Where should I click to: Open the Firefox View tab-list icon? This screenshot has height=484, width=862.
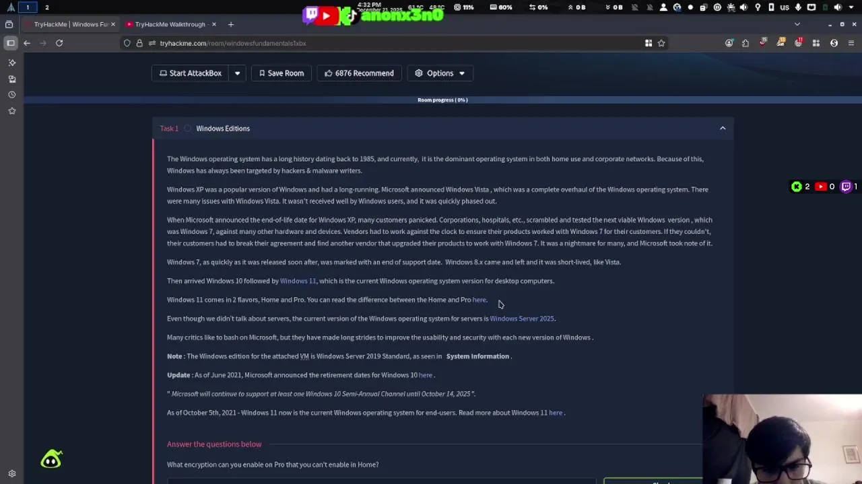click(x=9, y=24)
